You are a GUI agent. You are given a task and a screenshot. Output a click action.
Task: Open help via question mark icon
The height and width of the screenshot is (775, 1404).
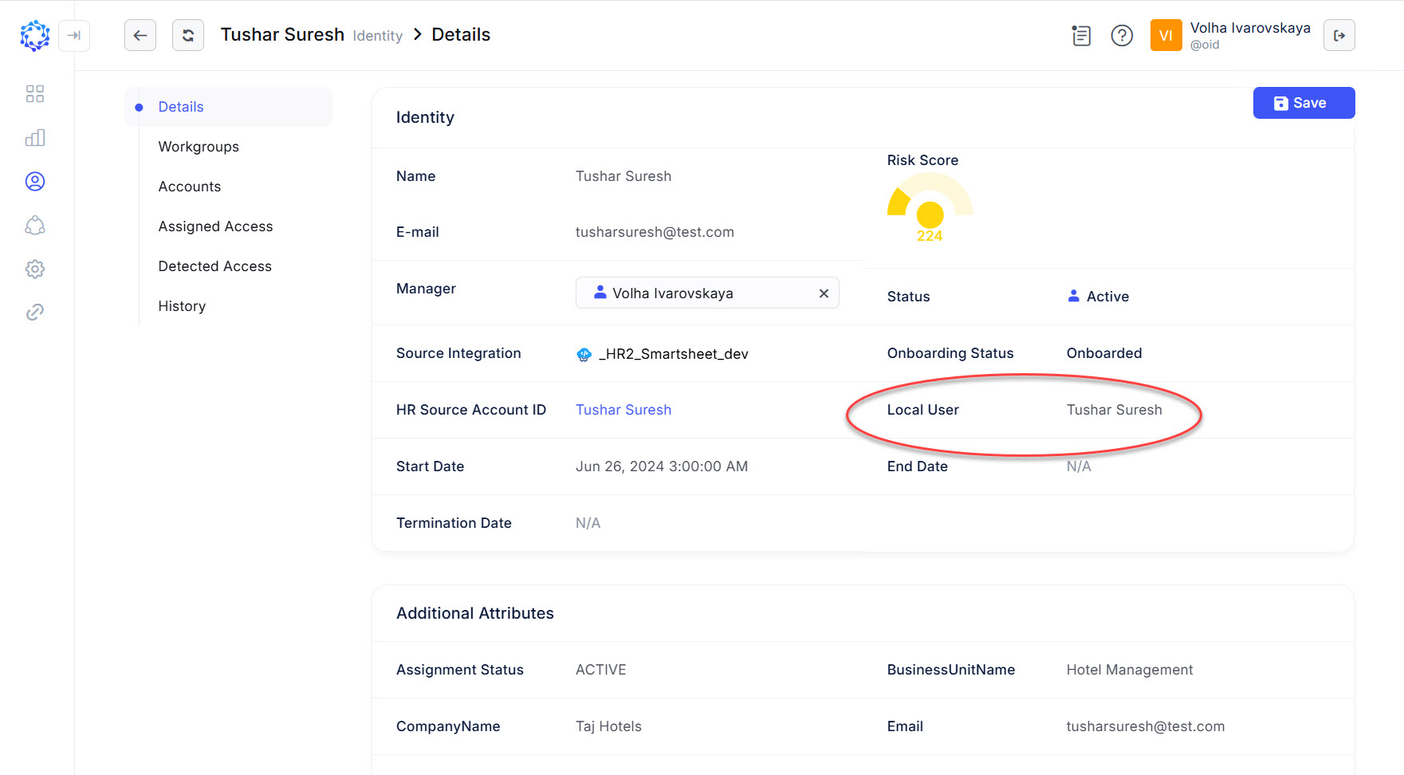tap(1122, 35)
